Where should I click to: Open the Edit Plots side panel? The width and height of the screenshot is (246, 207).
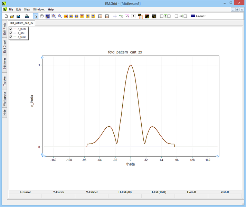[4, 29]
